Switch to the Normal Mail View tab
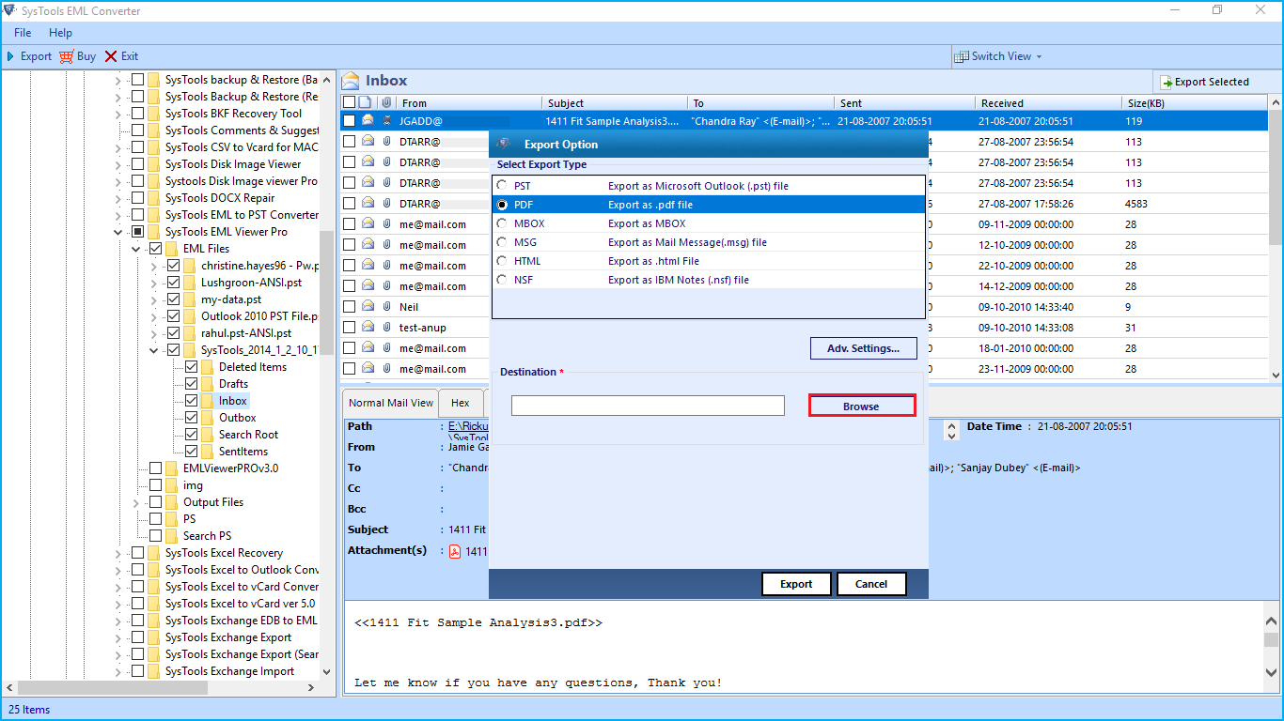This screenshot has width=1284, height=721. coord(391,403)
